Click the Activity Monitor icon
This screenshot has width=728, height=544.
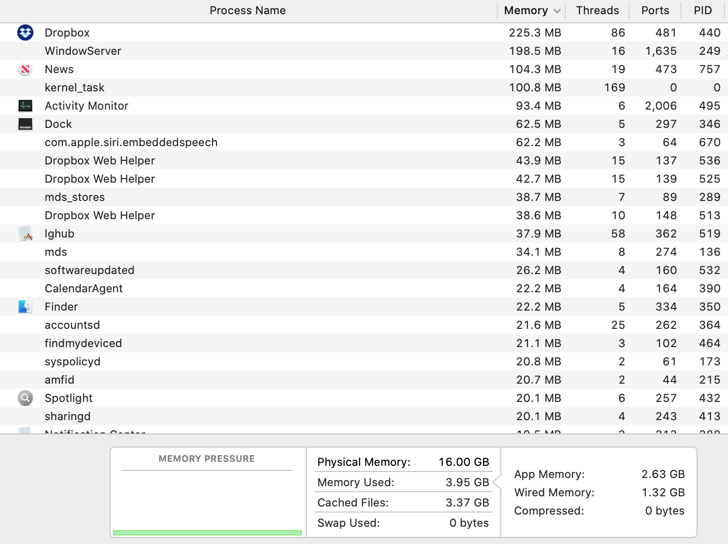[x=25, y=106]
